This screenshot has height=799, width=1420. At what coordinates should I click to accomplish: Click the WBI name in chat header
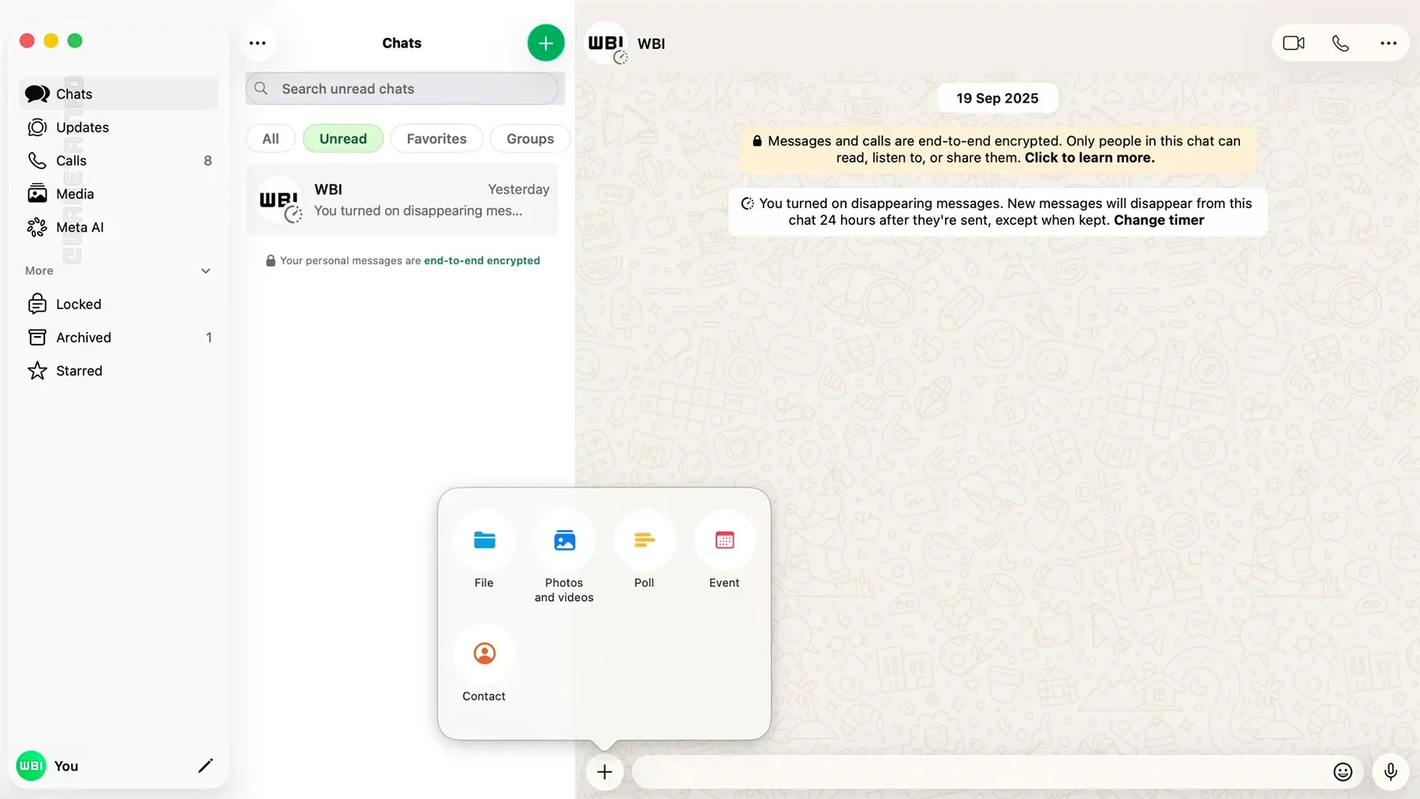(x=651, y=44)
